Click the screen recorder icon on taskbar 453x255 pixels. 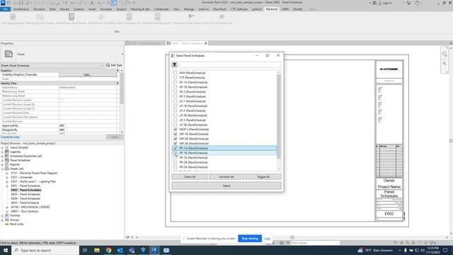(x=166, y=250)
